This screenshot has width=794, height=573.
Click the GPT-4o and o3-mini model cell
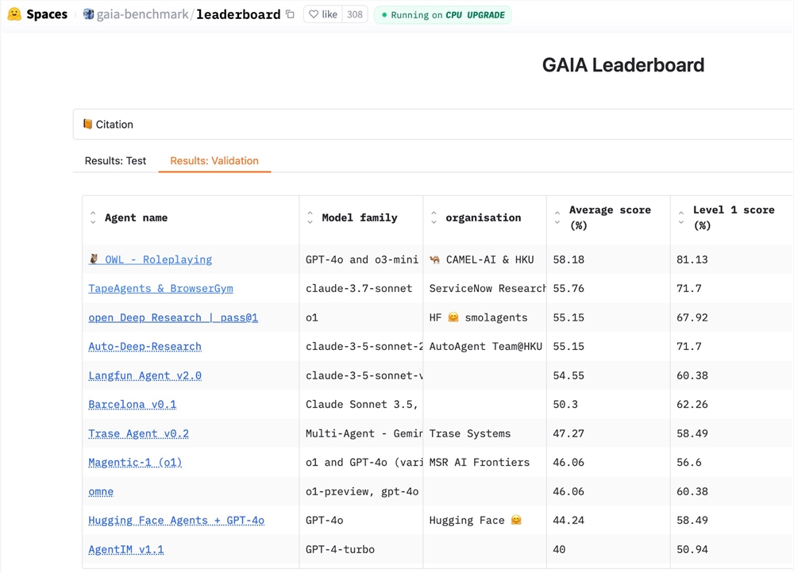[361, 260]
